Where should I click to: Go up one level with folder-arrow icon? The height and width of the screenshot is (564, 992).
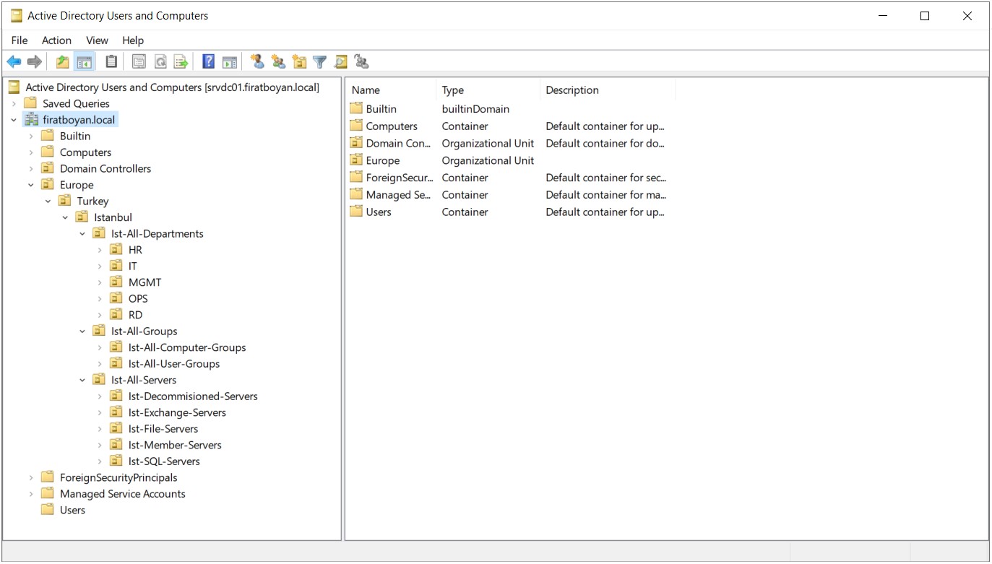coord(63,62)
